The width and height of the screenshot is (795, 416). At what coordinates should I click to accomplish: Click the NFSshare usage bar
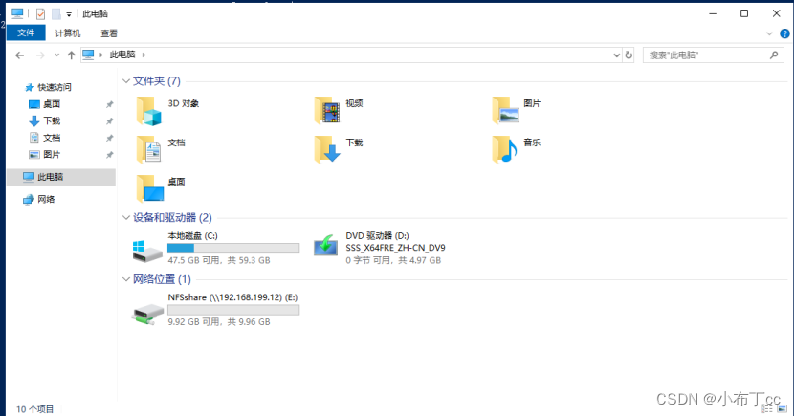click(233, 310)
